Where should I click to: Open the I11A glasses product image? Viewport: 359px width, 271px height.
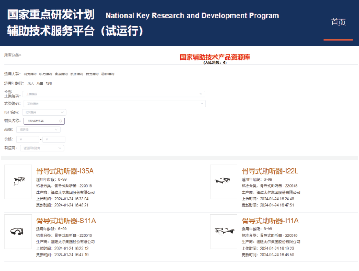(x=224, y=231)
